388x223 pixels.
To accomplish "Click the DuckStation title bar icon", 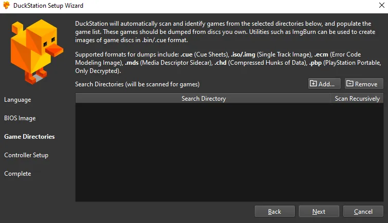I will coord(7,5).
